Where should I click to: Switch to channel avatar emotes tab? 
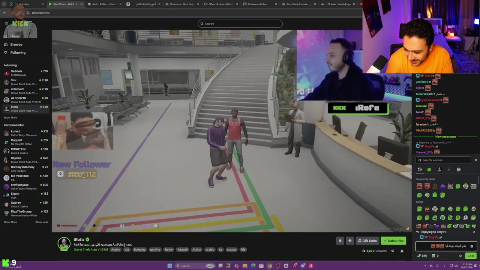tap(439, 169)
